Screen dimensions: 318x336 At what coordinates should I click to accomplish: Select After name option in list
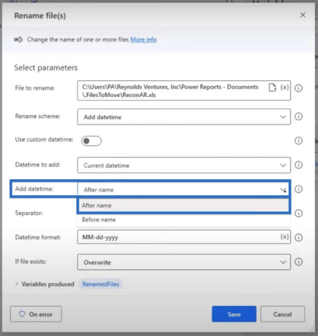183,205
